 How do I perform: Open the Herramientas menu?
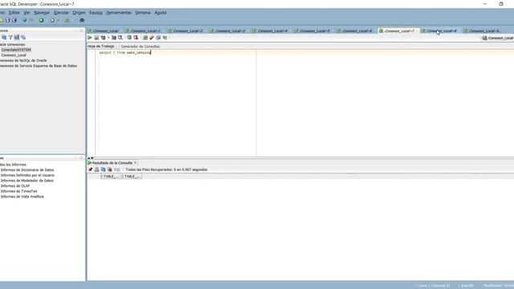tap(119, 13)
